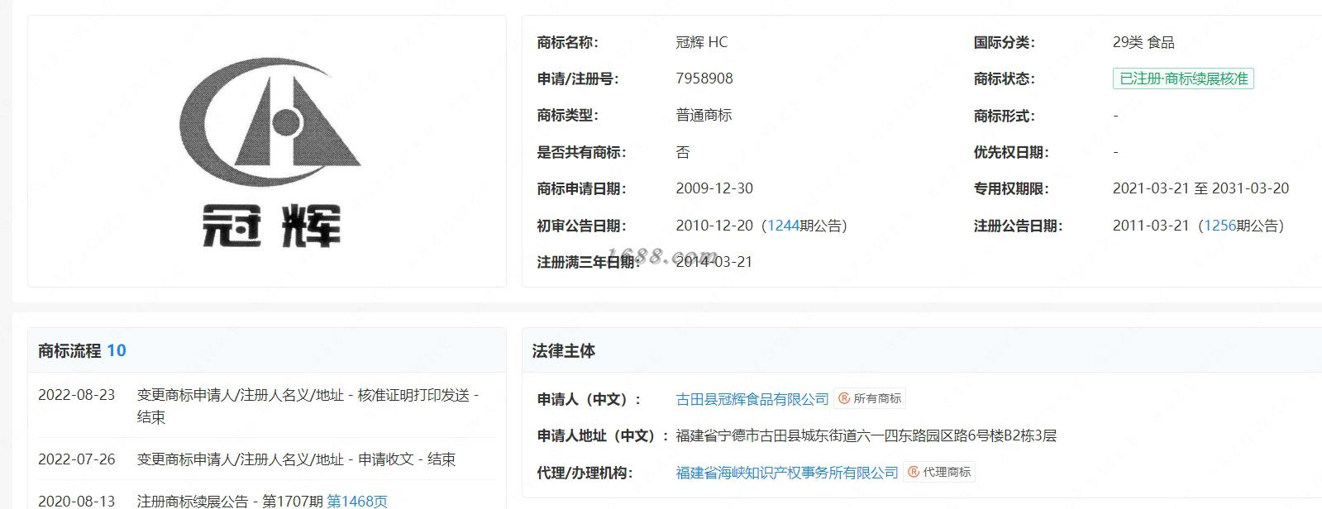Open the 1244 preliminary announcement issue link
The width and height of the screenshot is (1322, 509).
click(x=783, y=226)
